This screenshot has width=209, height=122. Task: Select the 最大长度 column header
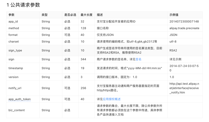[x=86, y=15]
